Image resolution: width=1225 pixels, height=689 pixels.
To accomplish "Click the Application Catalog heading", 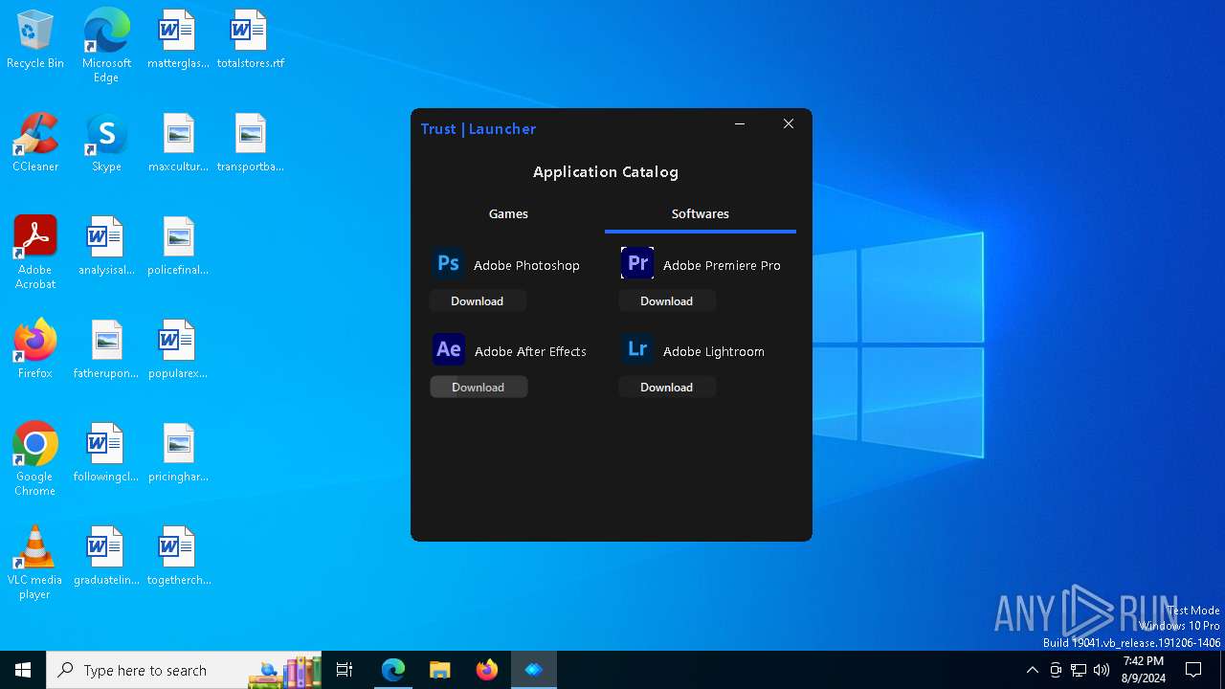I will [606, 172].
